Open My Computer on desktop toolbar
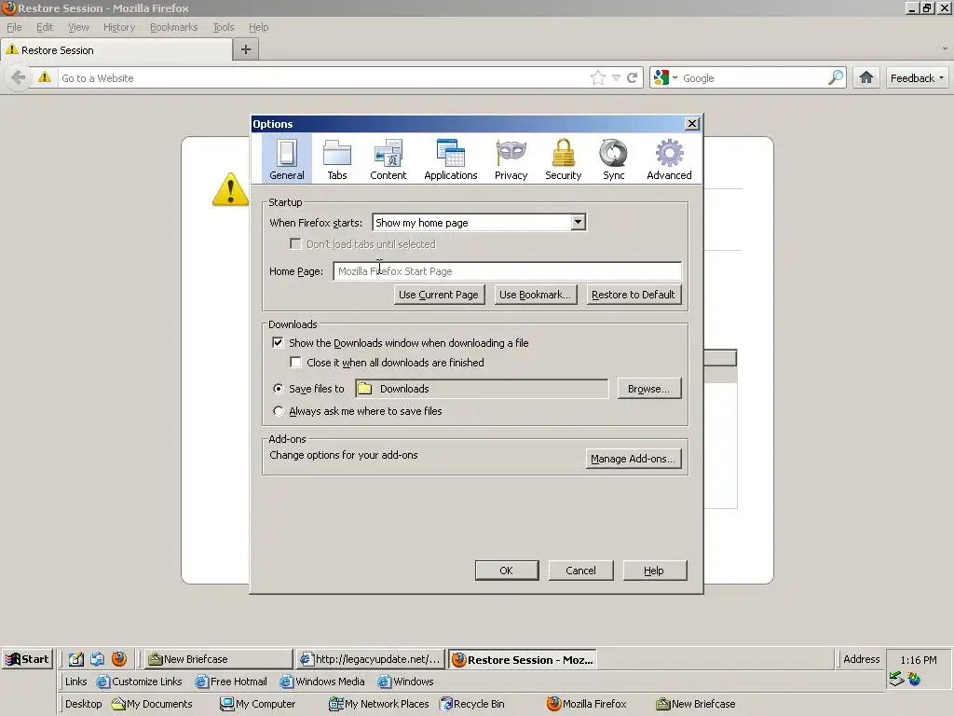 click(x=257, y=704)
